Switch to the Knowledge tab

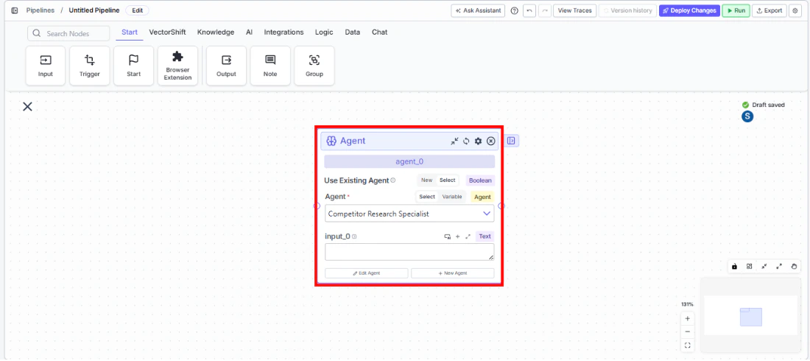click(x=216, y=32)
